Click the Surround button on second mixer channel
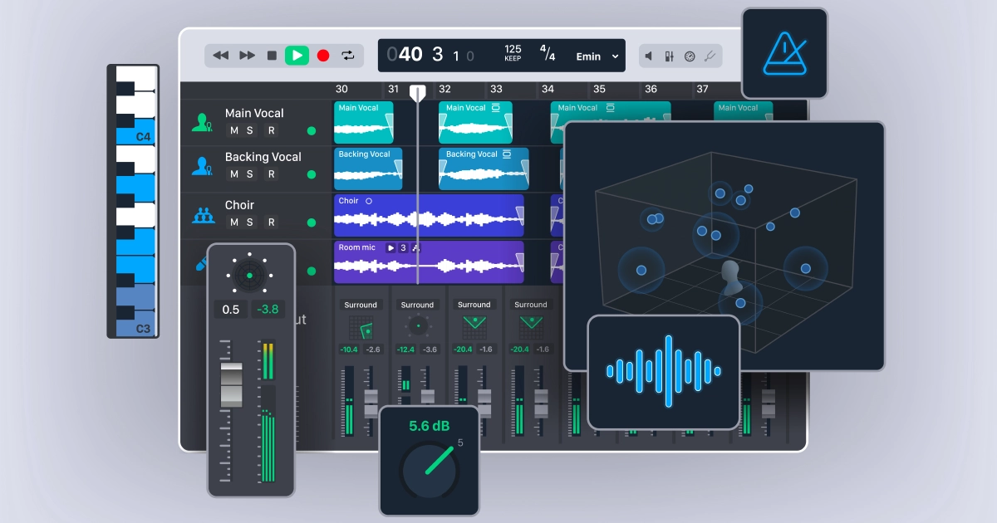This screenshot has height=523, width=997. click(x=417, y=305)
